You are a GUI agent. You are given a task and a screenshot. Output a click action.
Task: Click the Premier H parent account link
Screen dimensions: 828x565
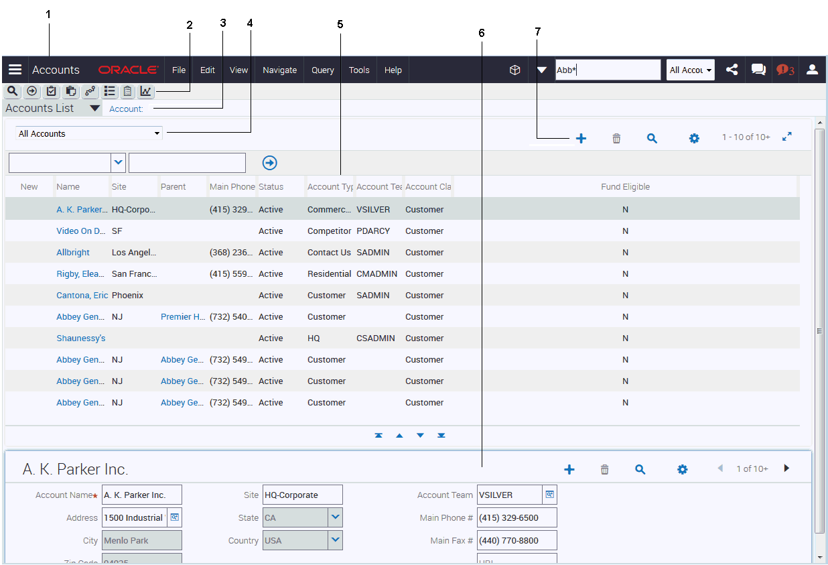(x=182, y=316)
